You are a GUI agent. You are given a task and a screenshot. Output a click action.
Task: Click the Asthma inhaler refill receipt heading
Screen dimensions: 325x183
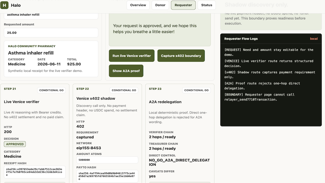point(31,53)
